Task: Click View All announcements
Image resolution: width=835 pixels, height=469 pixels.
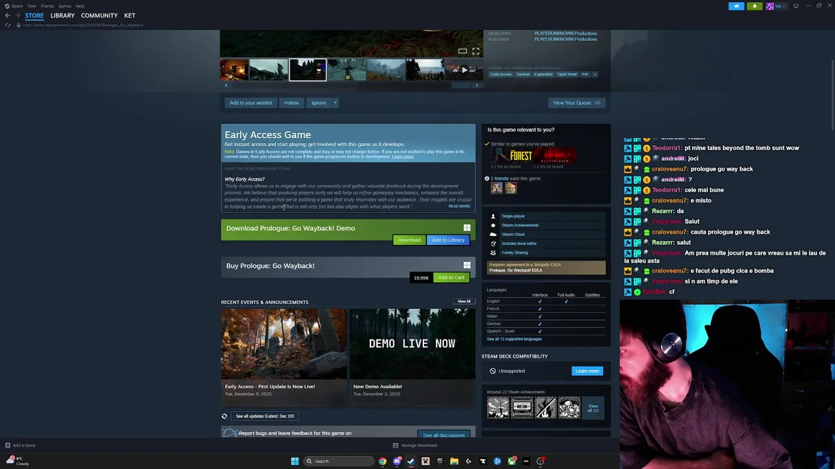Action: (464, 302)
